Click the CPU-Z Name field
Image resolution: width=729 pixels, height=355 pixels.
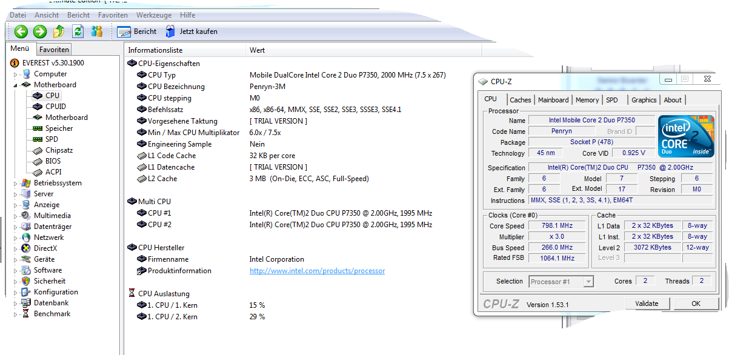point(592,121)
